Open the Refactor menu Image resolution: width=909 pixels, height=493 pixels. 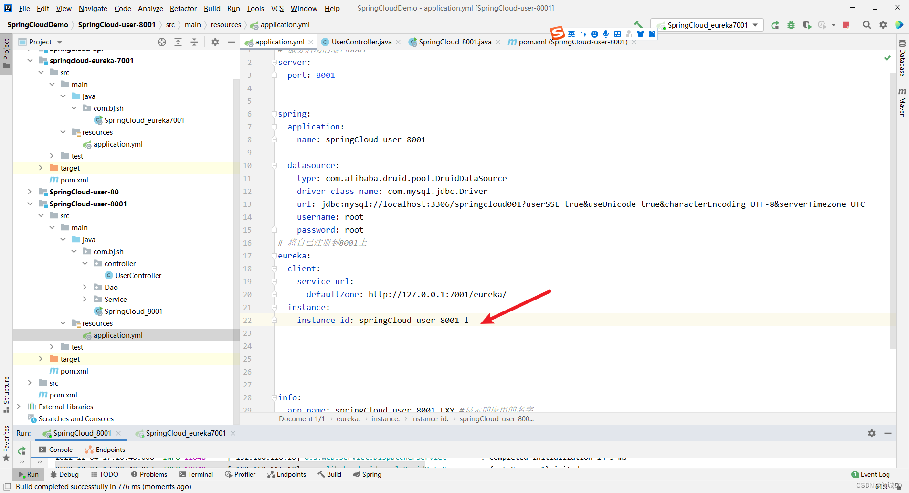[x=183, y=8]
